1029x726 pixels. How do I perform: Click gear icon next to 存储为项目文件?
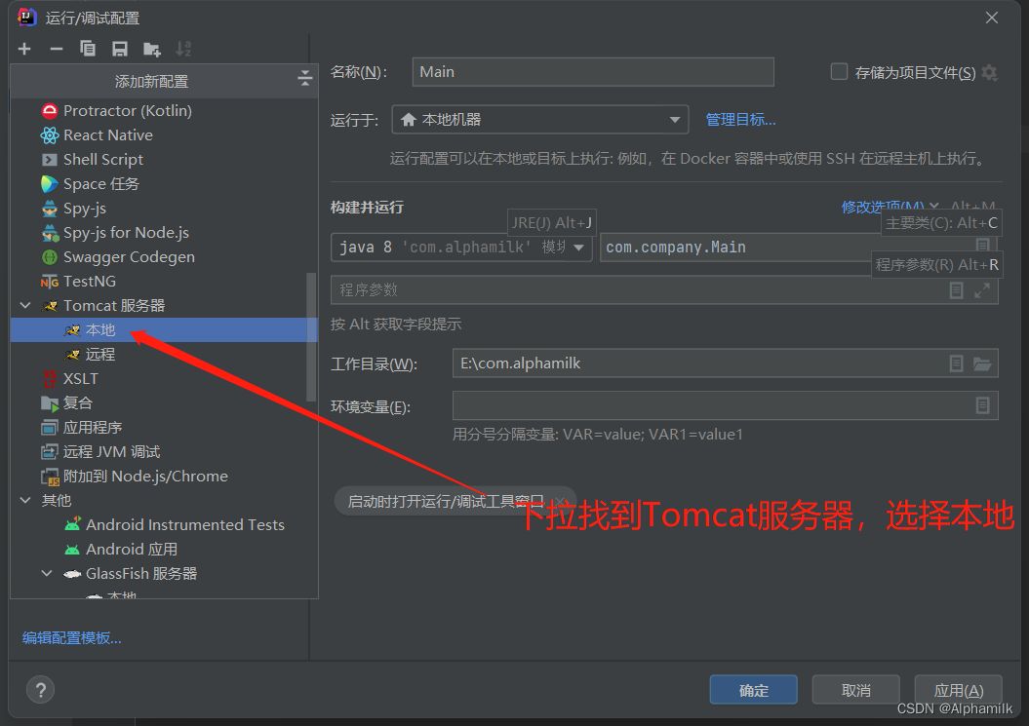click(x=990, y=73)
